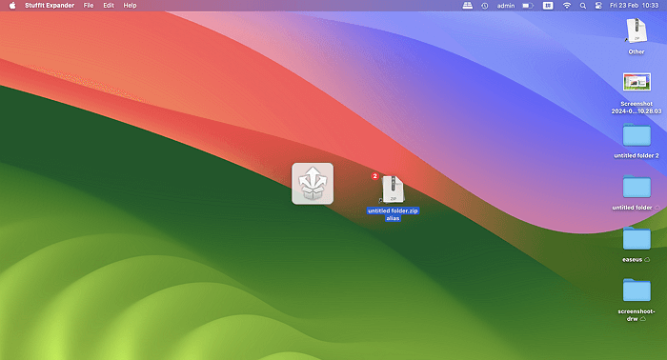Select the untitled folder icon with cloud badge
This screenshot has width=667, height=360.
pos(637,186)
